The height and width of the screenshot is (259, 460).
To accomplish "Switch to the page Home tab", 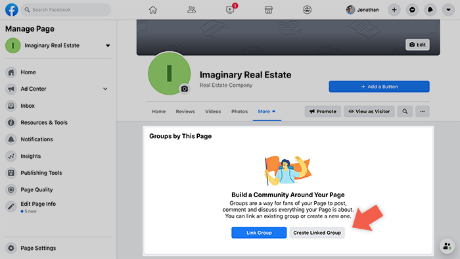I will point(159,112).
